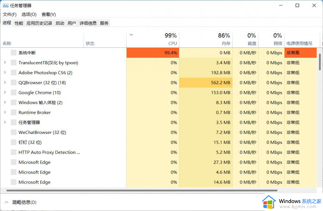Open the 文件(F) menu
323x211 pixels.
point(9,15)
